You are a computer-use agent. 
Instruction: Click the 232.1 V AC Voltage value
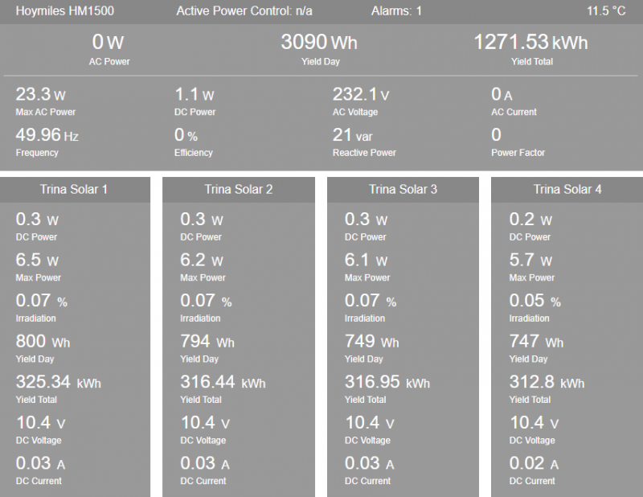(x=360, y=95)
